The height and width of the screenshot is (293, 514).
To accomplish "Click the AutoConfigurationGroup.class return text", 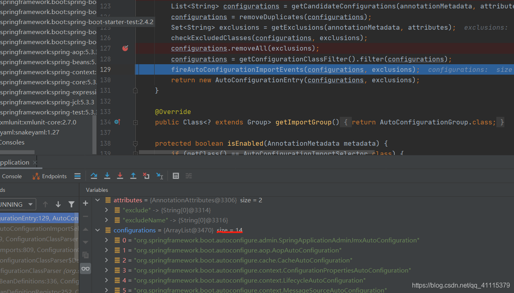I will (x=438, y=122).
